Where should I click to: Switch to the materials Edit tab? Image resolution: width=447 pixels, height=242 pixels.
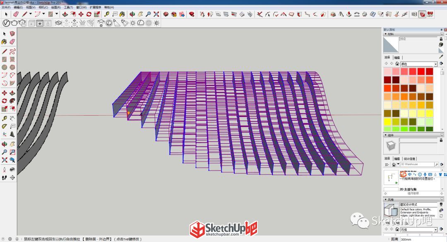click(397, 57)
